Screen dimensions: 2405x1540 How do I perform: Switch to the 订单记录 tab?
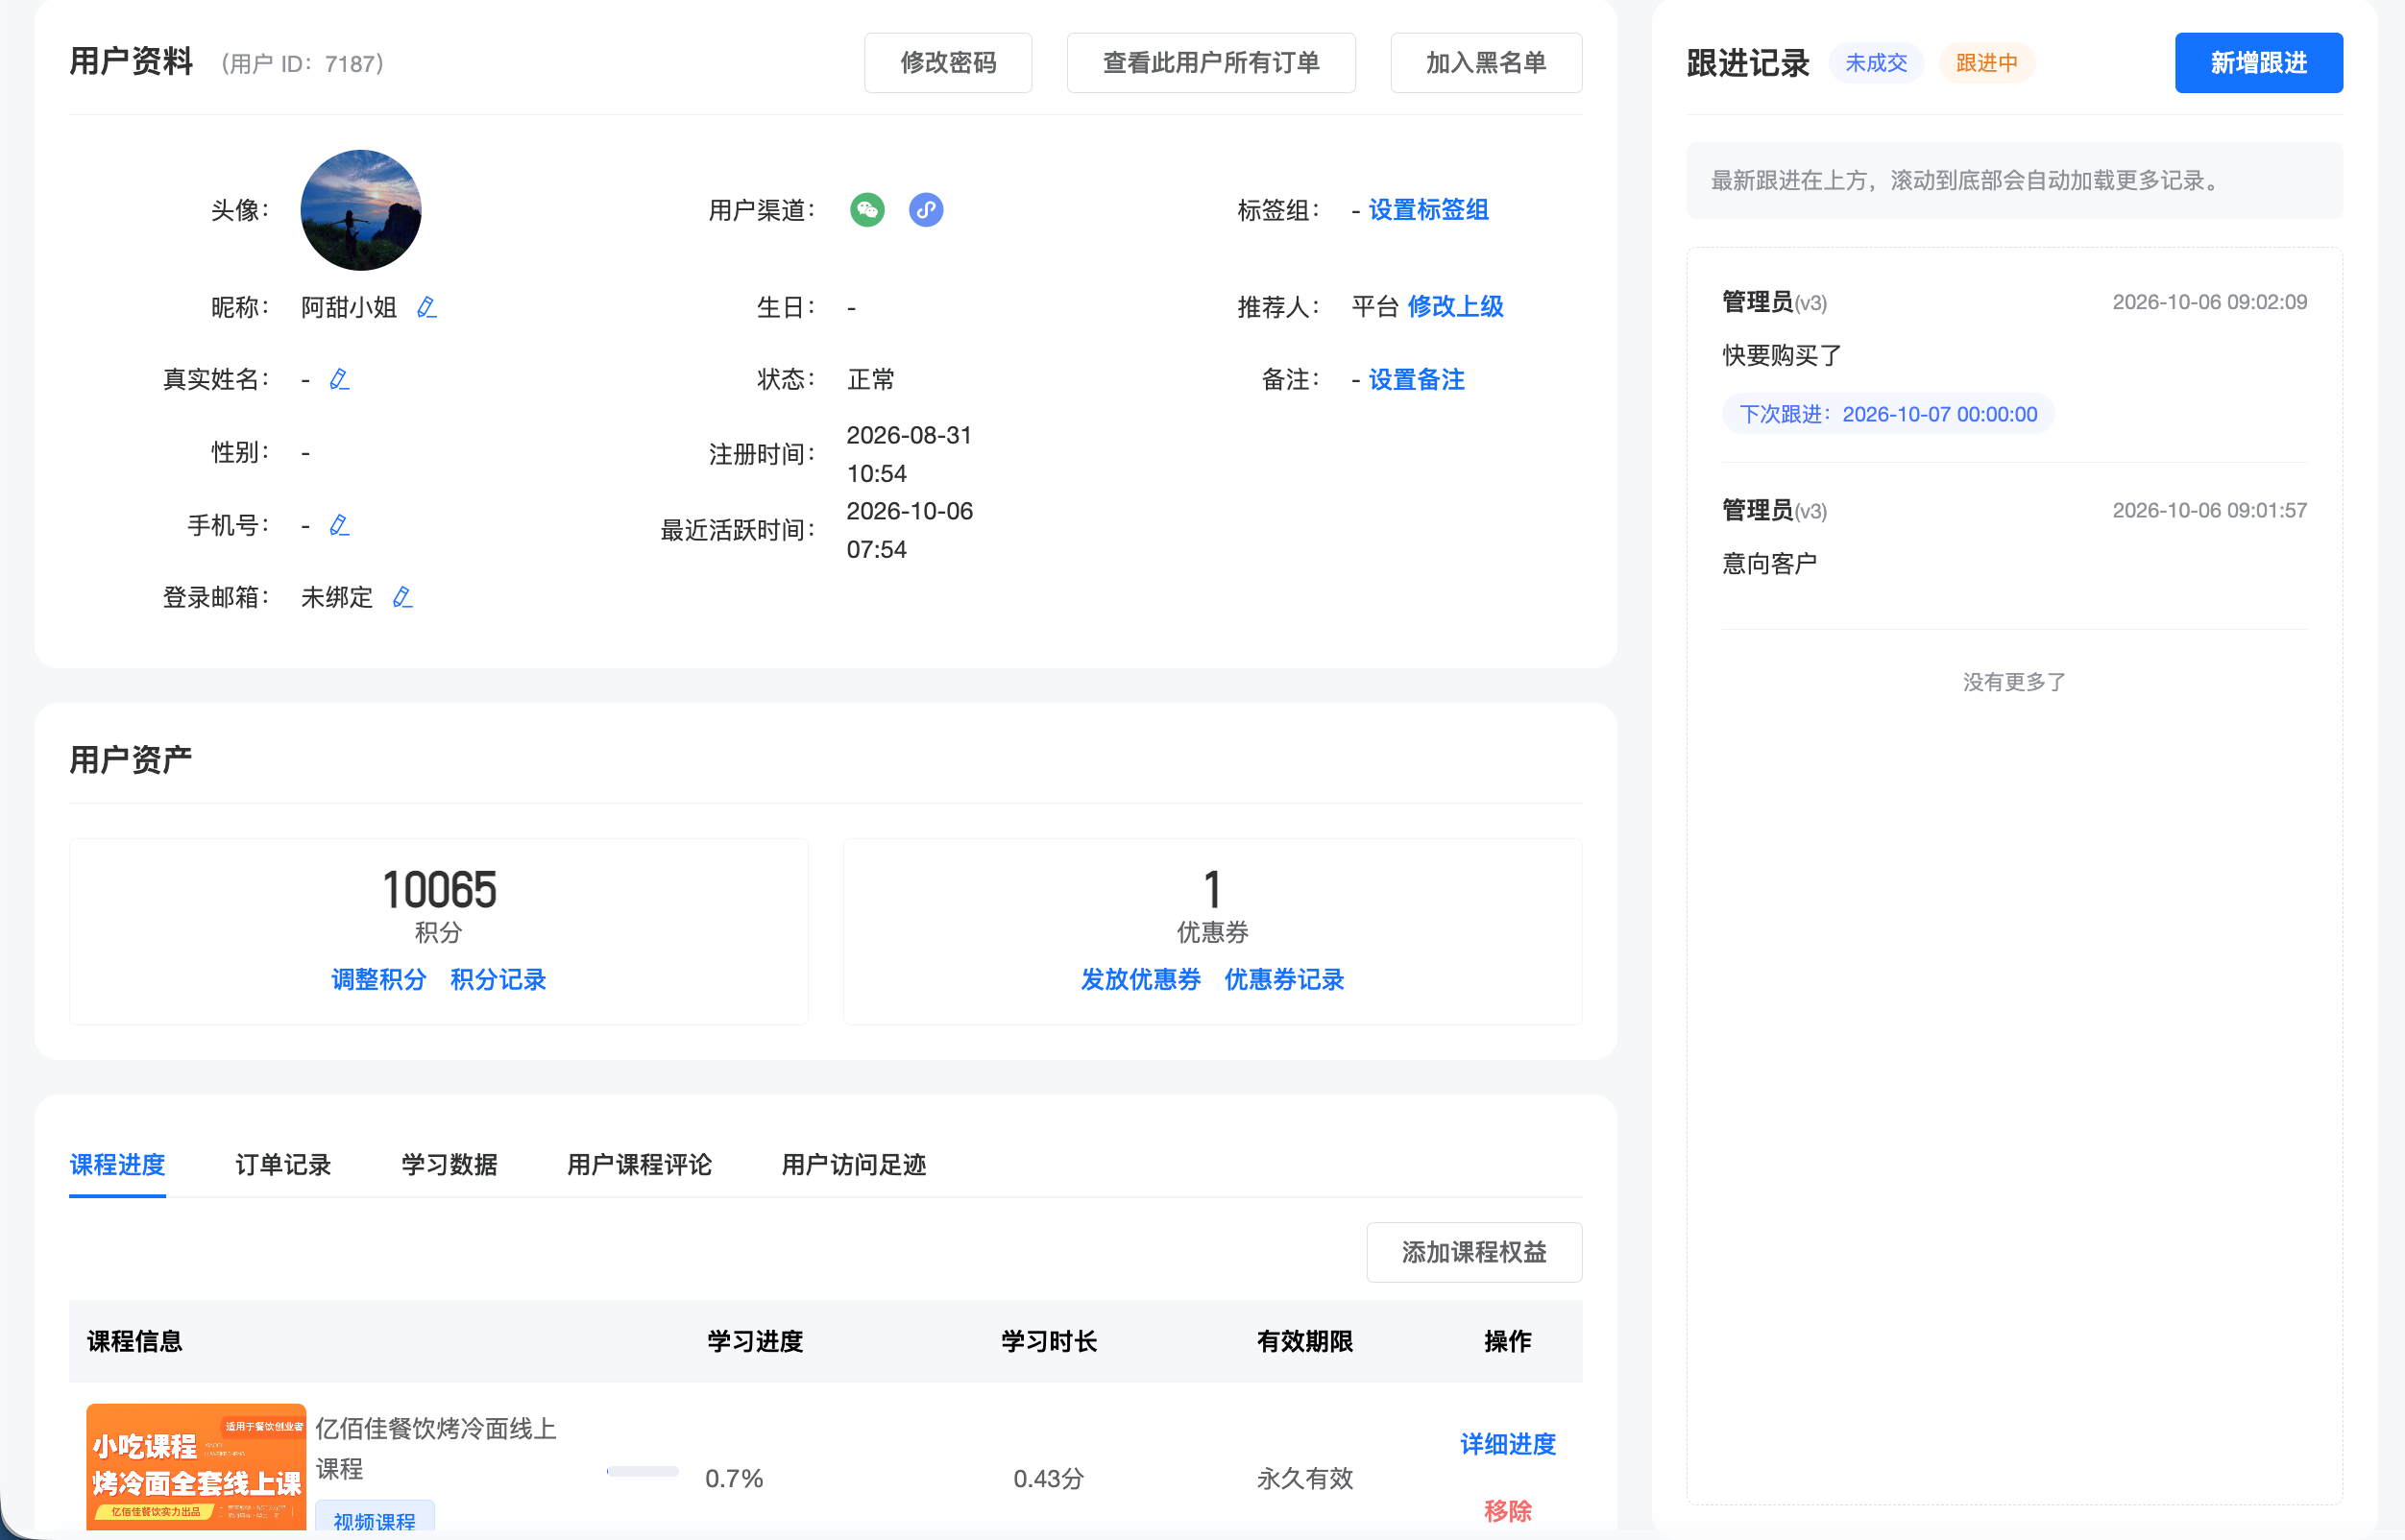283,1165
